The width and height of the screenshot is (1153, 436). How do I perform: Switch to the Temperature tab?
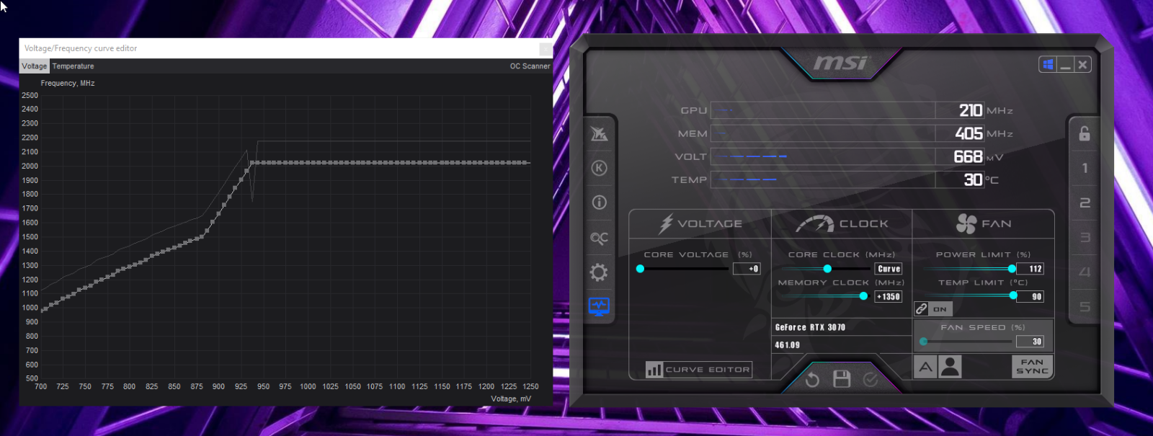click(x=73, y=66)
